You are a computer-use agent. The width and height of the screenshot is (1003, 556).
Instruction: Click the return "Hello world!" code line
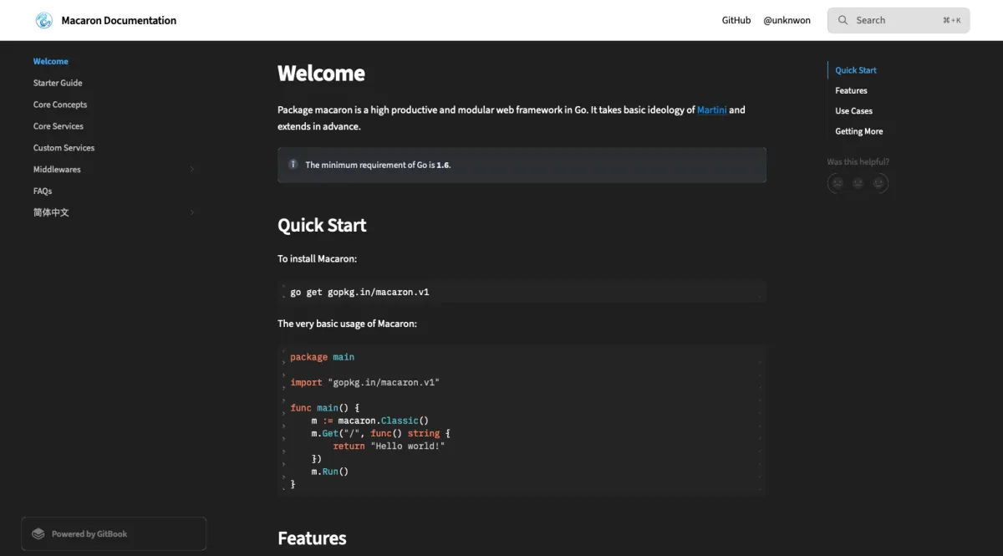(x=389, y=446)
